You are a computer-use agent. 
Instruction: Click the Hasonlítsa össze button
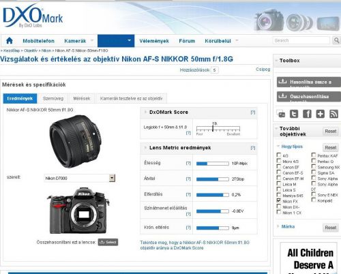click(x=309, y=82)
